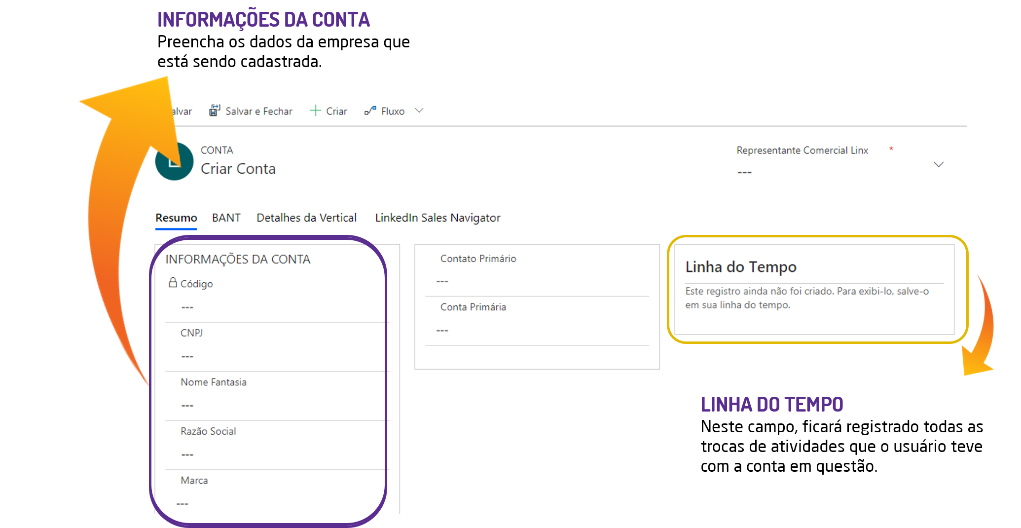Click the Conta Primária lookup field
1021x528 pixels.
[537, 330]
